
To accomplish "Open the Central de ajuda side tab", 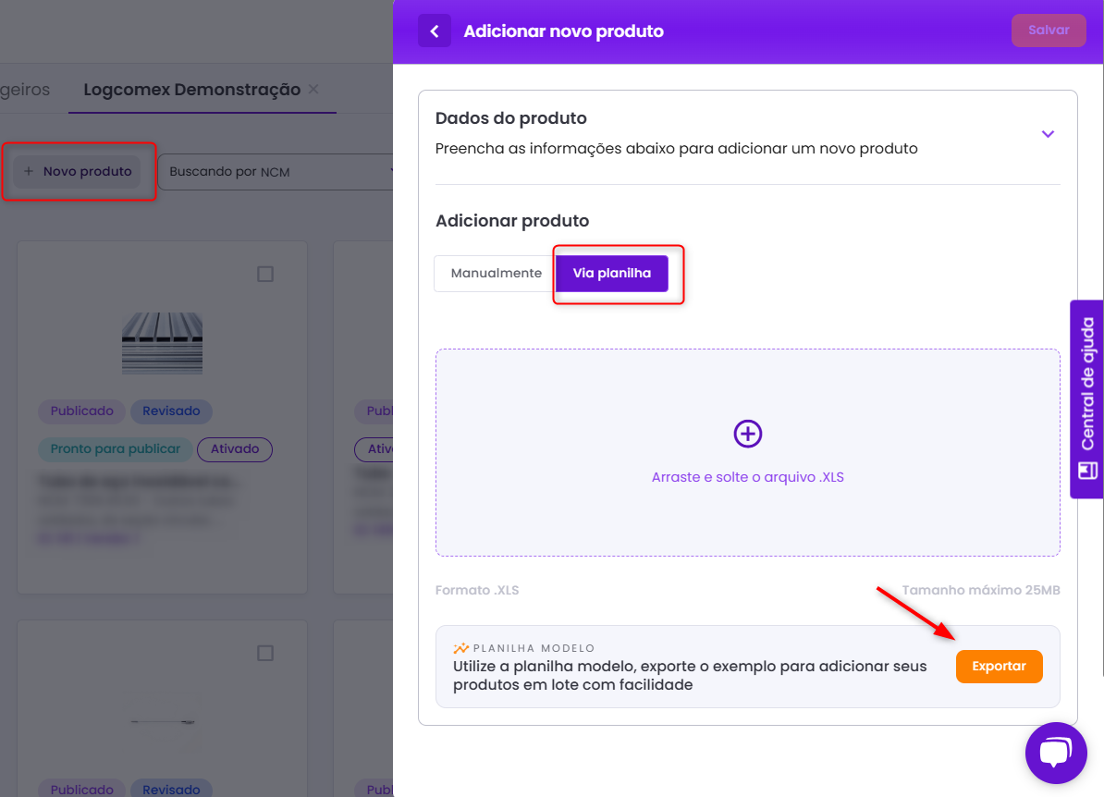I will [1087, 398].
